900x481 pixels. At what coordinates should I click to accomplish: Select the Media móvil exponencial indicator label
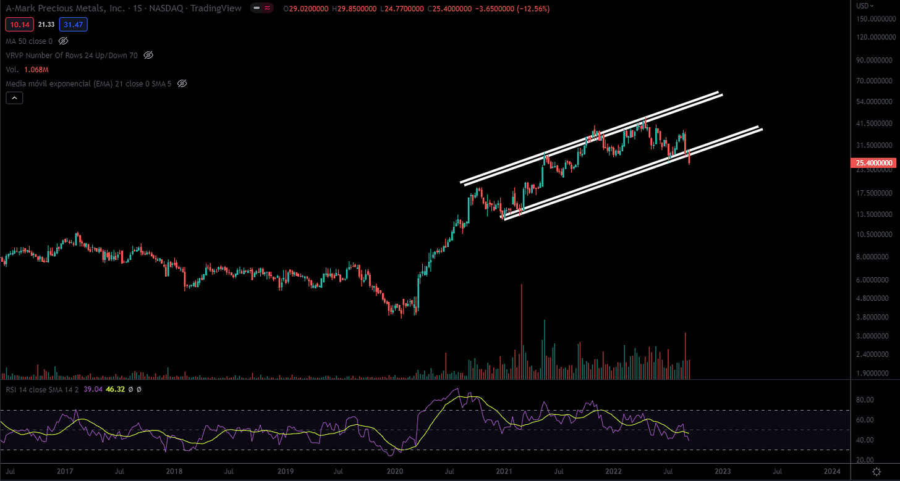(x=89, y=83)
